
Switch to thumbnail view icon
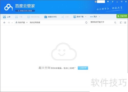click(x=121, y=22)
